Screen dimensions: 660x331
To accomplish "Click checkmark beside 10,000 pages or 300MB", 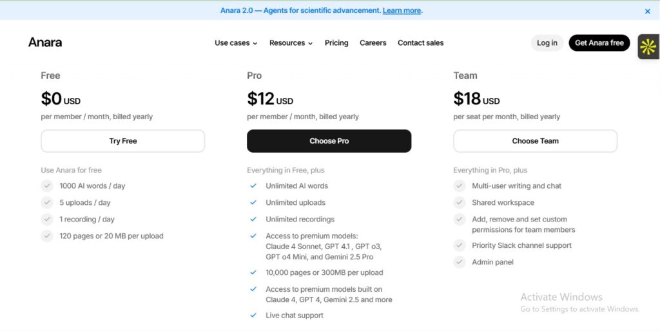I will point(253,272).
